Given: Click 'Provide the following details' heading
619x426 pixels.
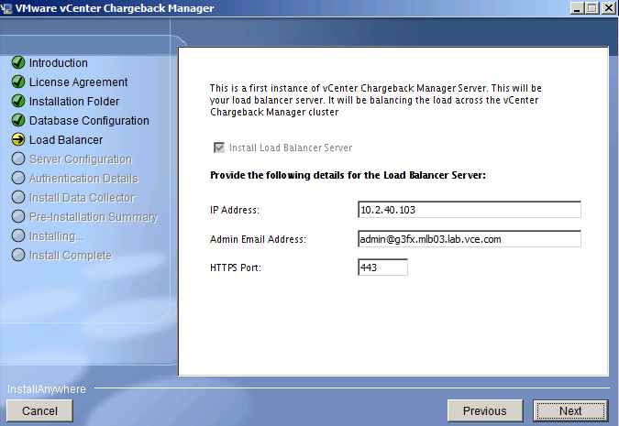Looking at the screenshot, I should tap(348, 175).
